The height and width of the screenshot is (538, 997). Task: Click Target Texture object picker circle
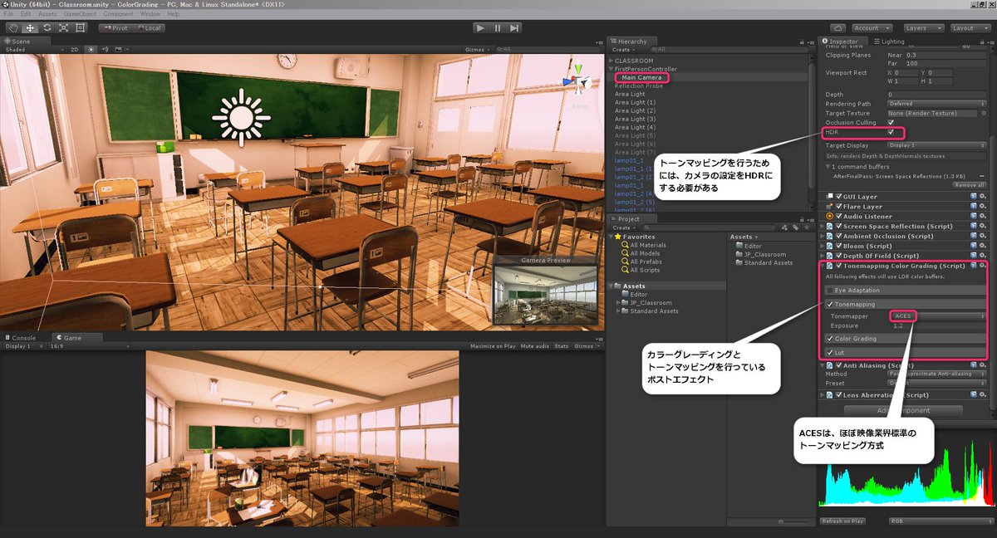pyautogui.click(x=982, y=113)
